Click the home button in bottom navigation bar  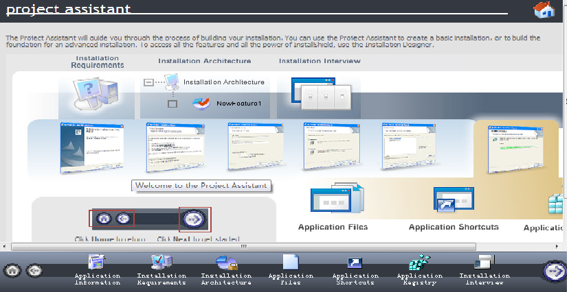(12, 271)
